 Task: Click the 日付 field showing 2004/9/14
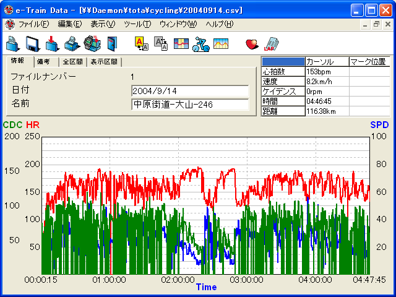pyautogui.click(x=190, y=91)
